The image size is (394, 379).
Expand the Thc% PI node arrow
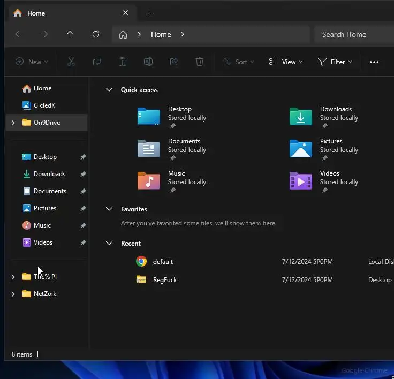tap(13, 277)
